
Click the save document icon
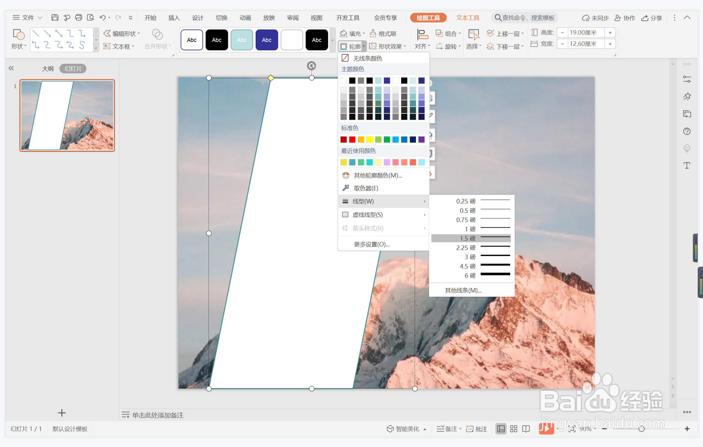pos(55,18)
